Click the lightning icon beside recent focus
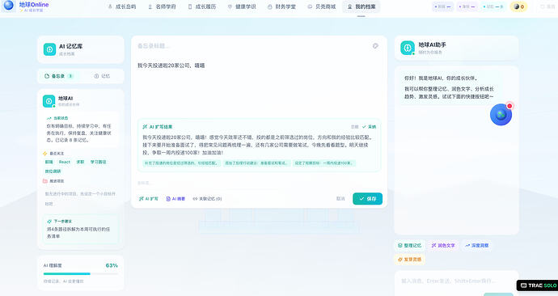The image size is (558, 296). (44, 154)
